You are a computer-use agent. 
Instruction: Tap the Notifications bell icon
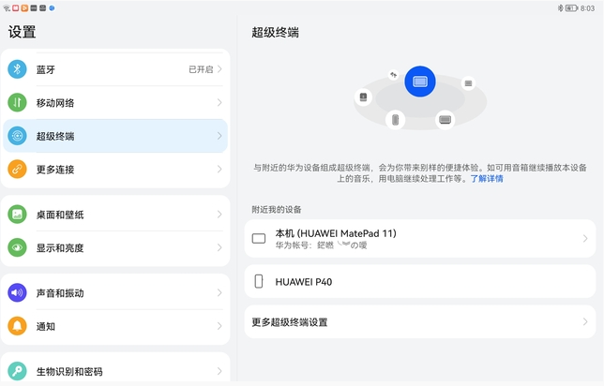17,326
